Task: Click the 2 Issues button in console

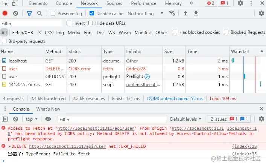Action: point(229,119)
